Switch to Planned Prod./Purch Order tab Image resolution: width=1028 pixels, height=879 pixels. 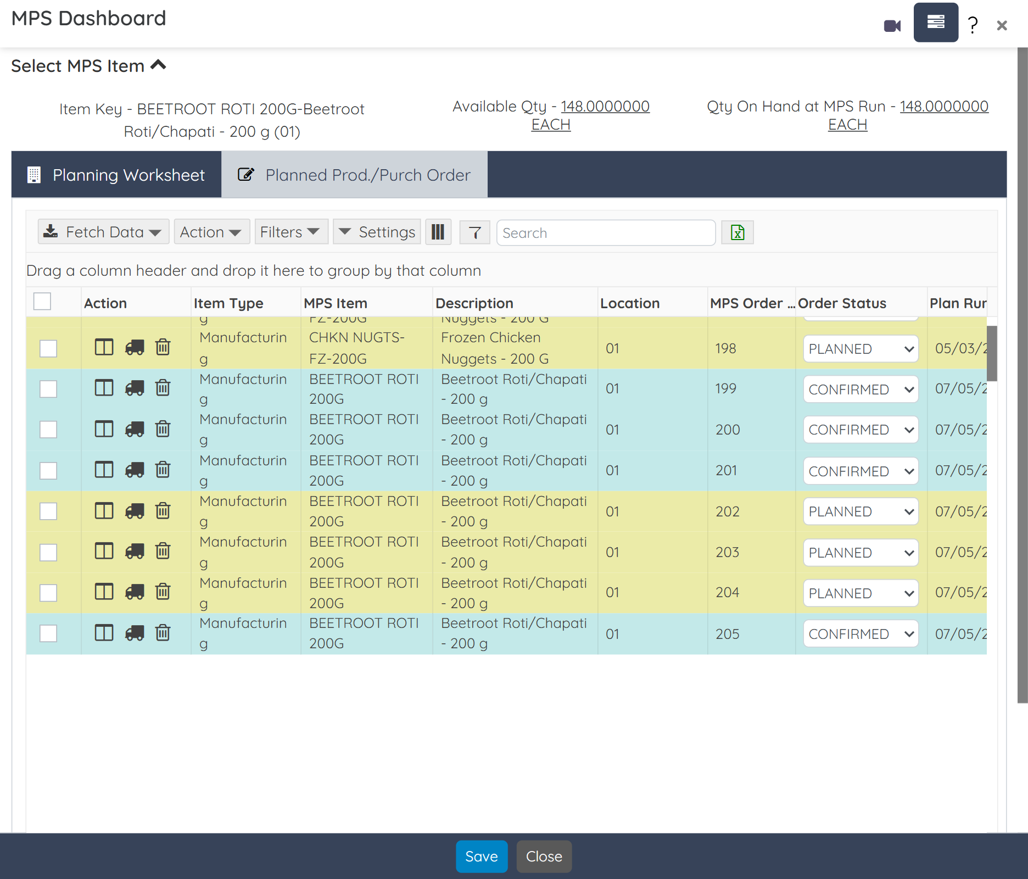354,175
